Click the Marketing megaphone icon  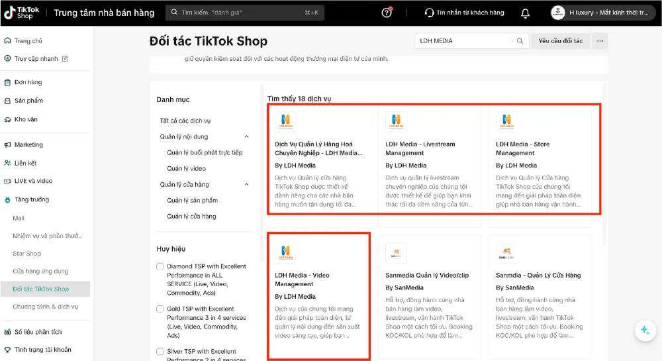tap(7, 145)
